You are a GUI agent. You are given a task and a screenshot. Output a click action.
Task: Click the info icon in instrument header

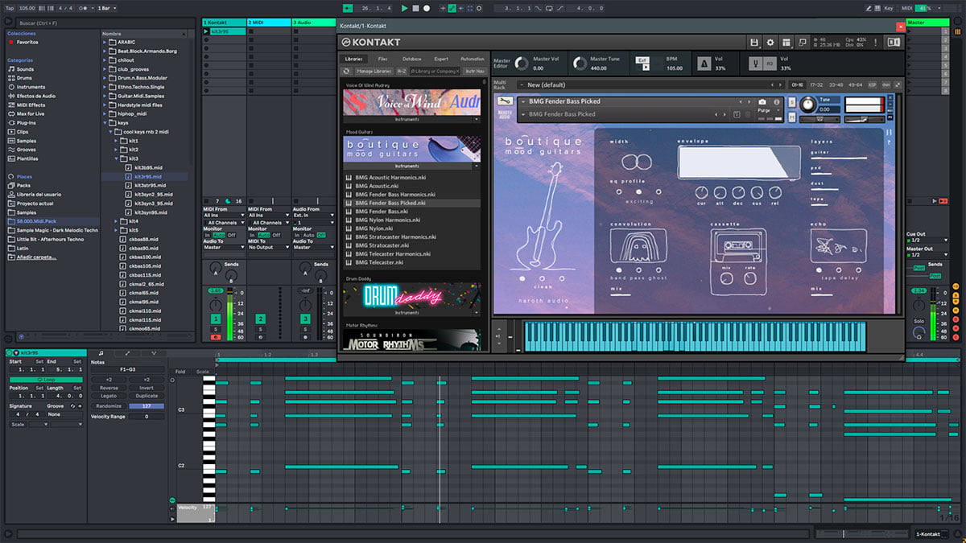[777, 102]
